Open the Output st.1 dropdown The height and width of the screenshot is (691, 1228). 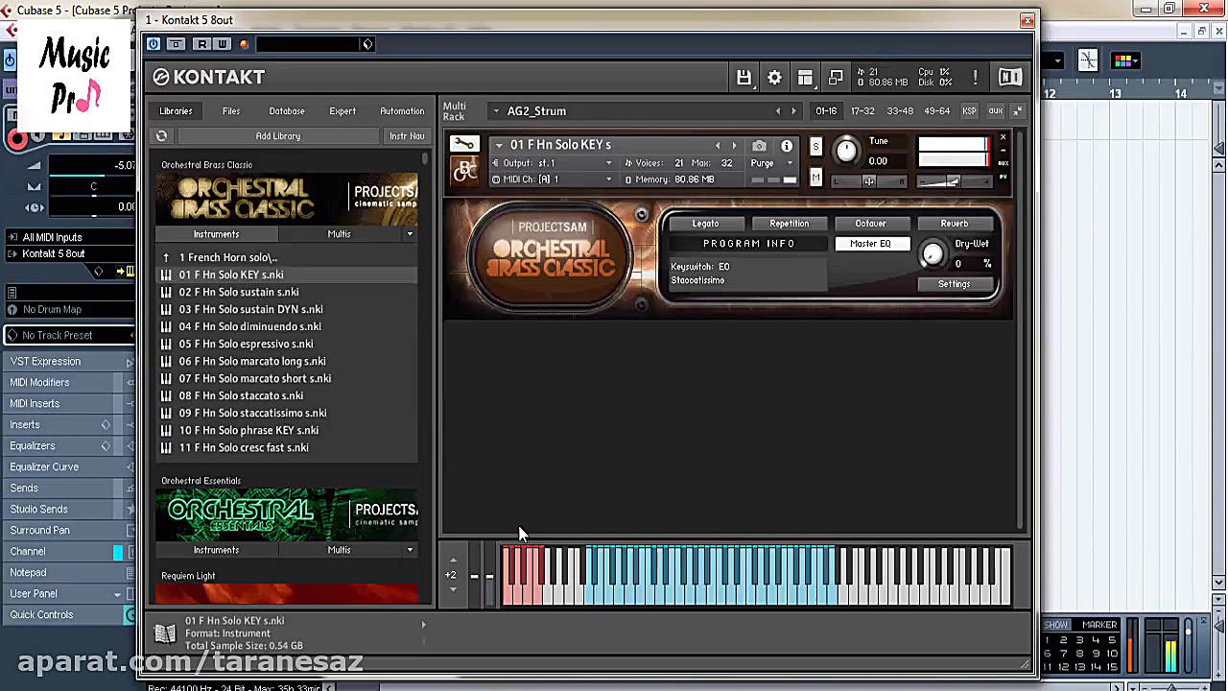point(608,163)
